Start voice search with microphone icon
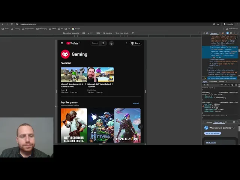 point(111,43)
